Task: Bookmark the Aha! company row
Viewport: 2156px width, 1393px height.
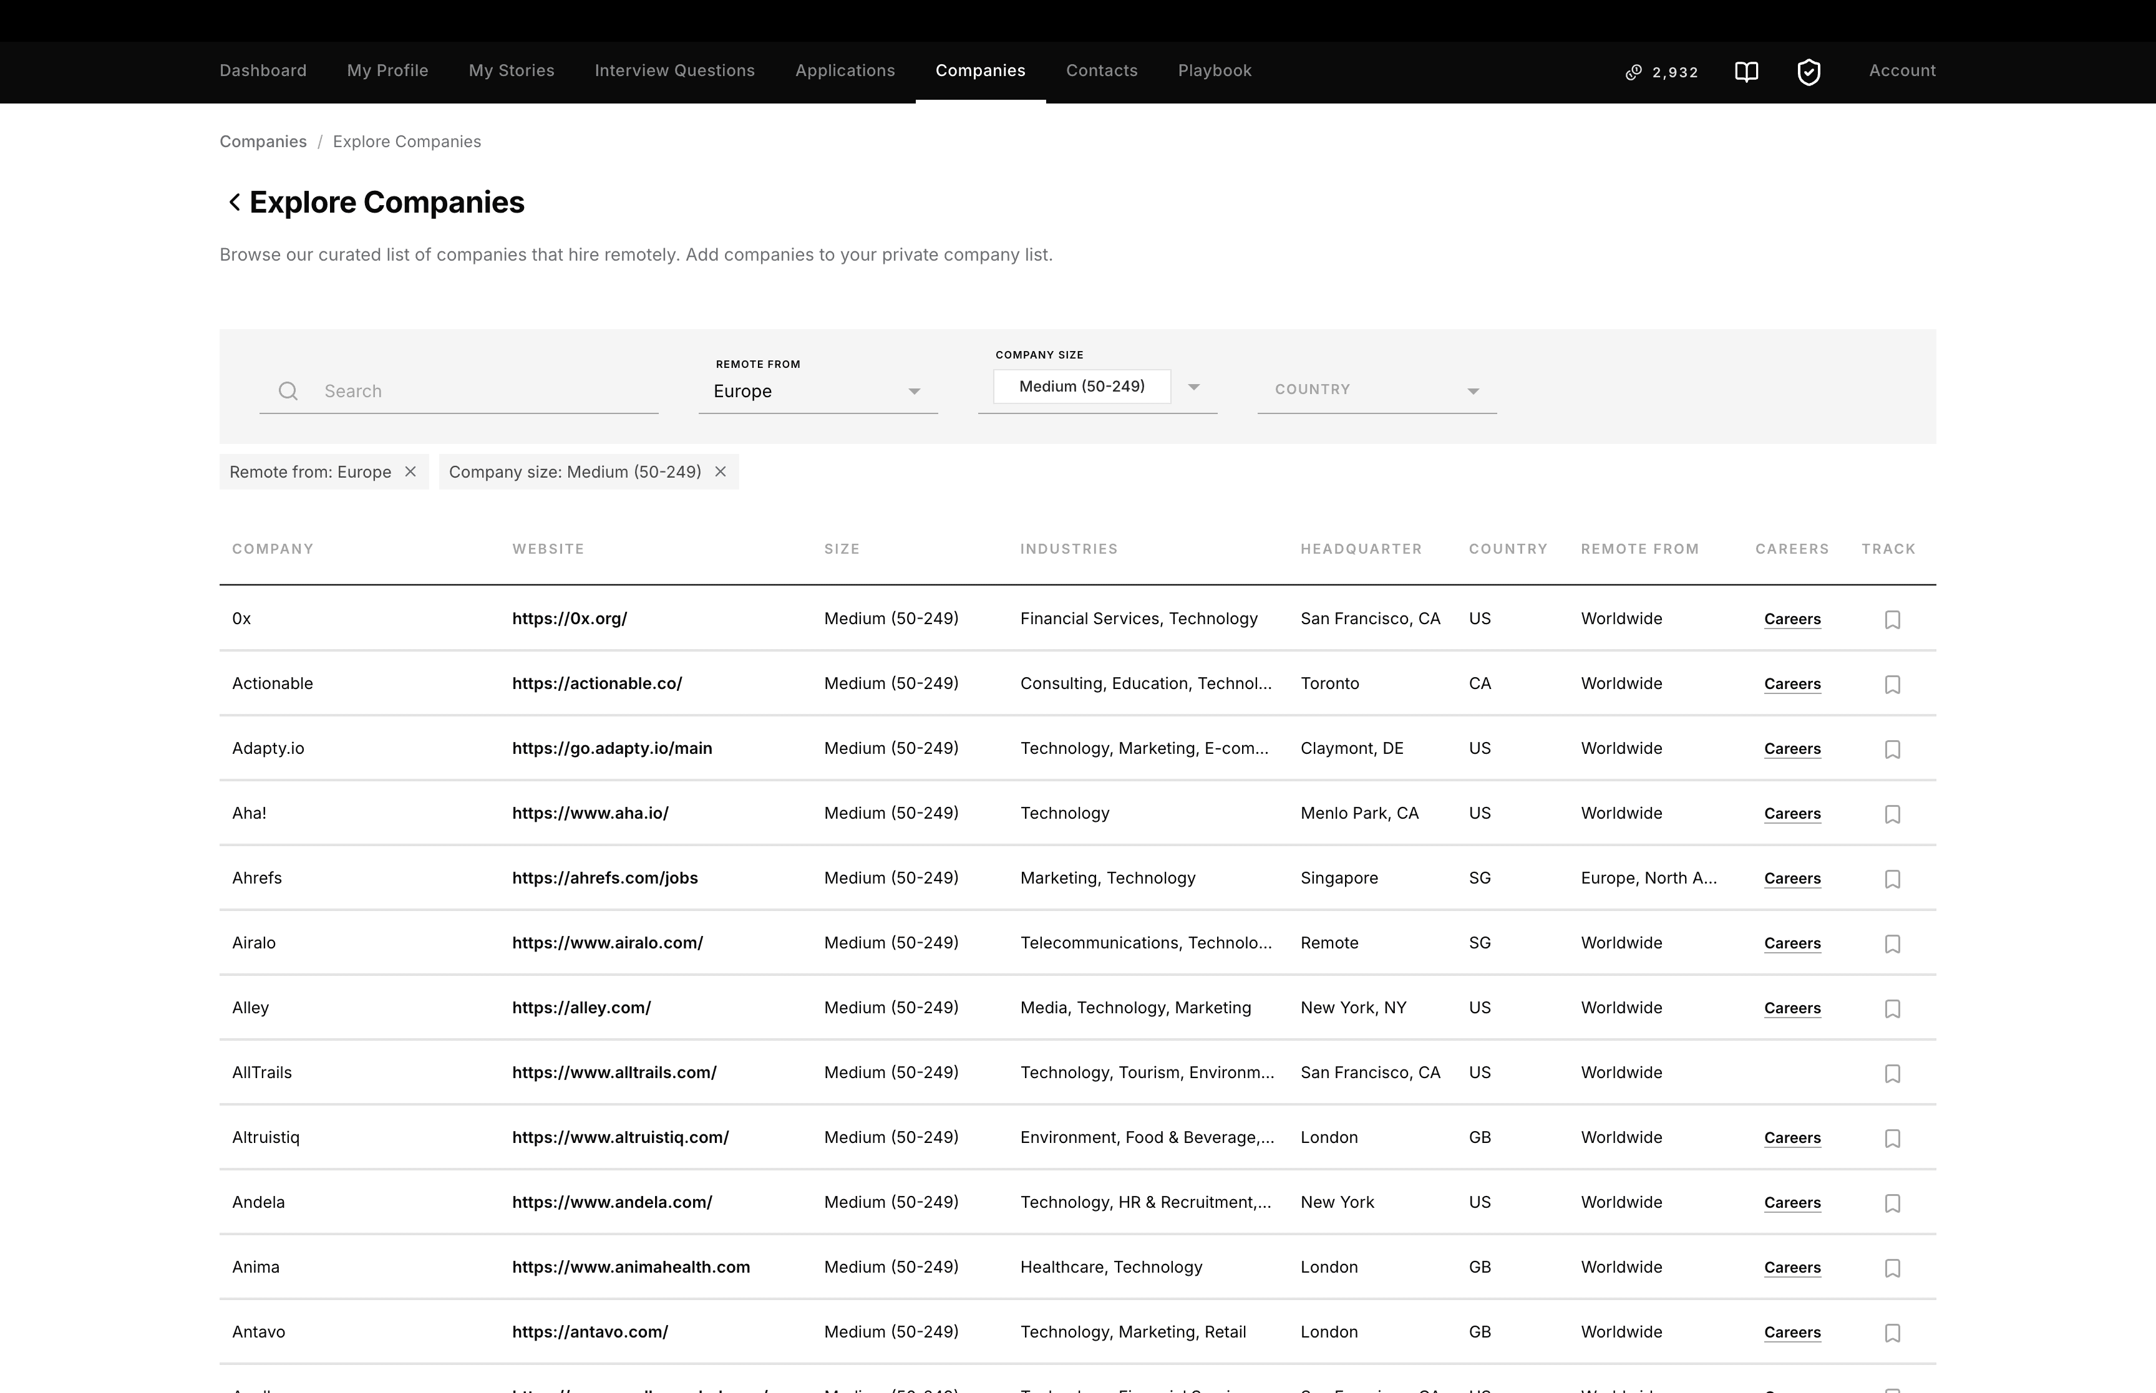Action: pos(1892,814)
